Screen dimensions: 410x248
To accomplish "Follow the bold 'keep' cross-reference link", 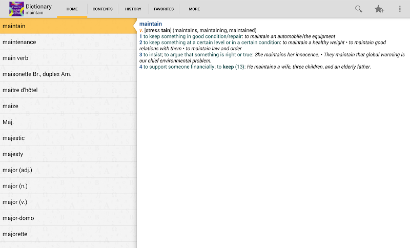I will 228,67.
